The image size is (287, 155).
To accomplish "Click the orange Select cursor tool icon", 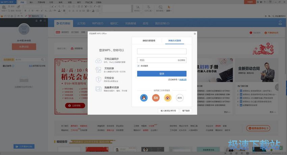I will (169, 7).
